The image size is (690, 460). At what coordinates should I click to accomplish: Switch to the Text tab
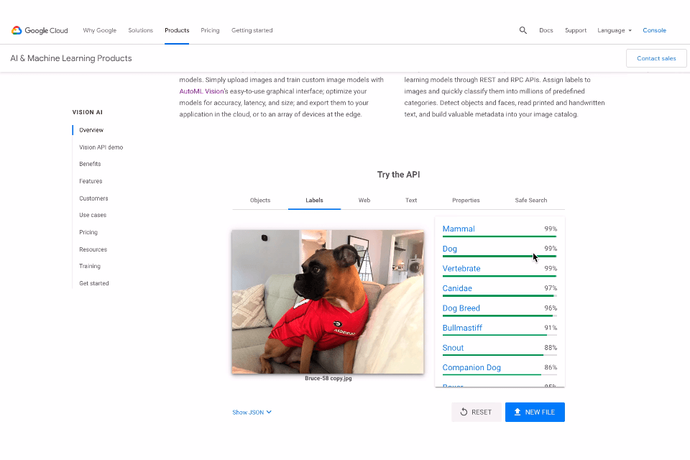click(411, 201)
